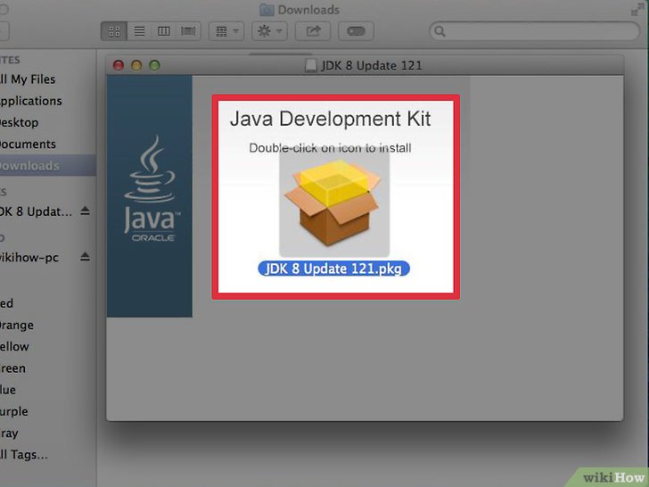This screenshot has height=487, width=649.
Task: Switch Finder to Cover Flow view
Action: [x=188, y=31]
